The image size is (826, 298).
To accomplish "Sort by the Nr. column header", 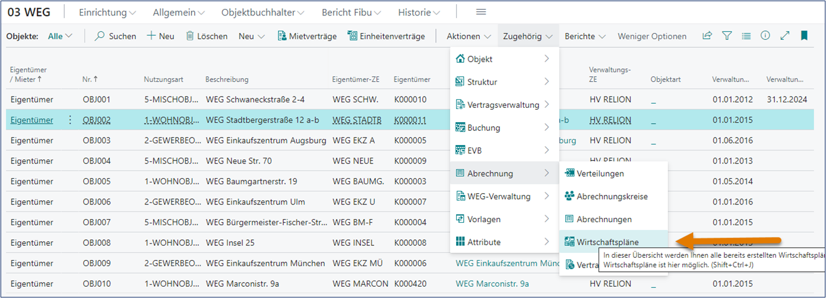I will (90, 79).
